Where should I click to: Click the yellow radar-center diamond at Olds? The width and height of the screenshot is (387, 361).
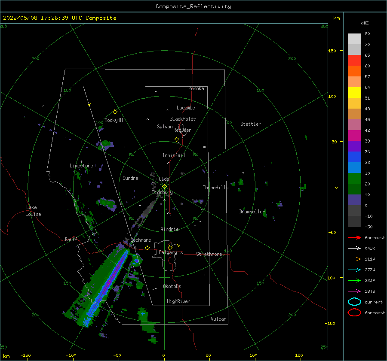pos(164,187)
